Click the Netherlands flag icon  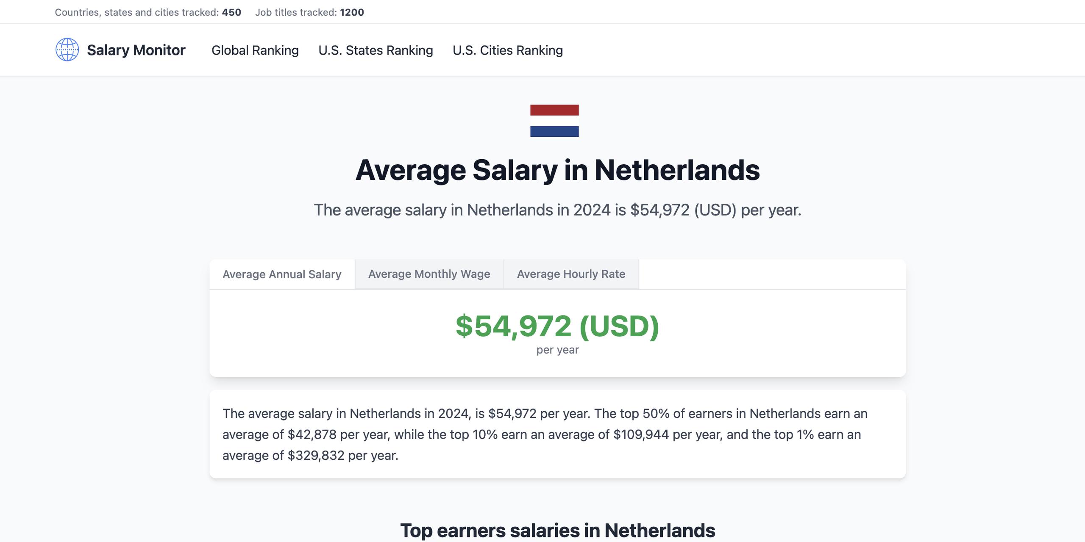[x=554, y=121]
